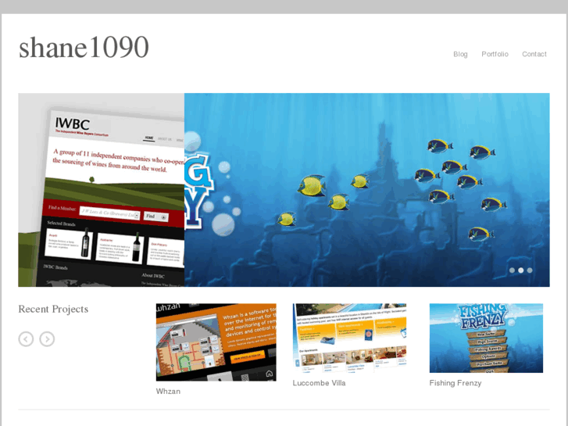Open the IWBC website slide image
The width and height of the screenshot is (568, 426).
(101, 190)
